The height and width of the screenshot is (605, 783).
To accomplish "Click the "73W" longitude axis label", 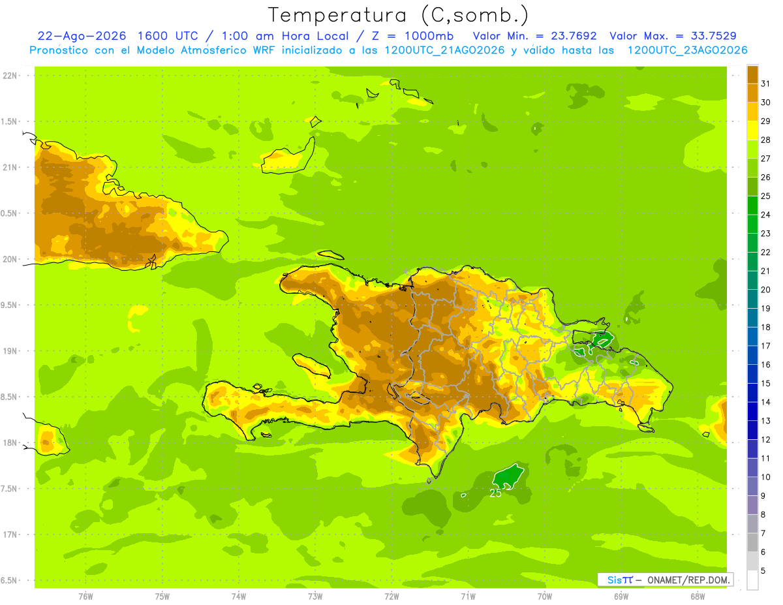I will [315, 597].
